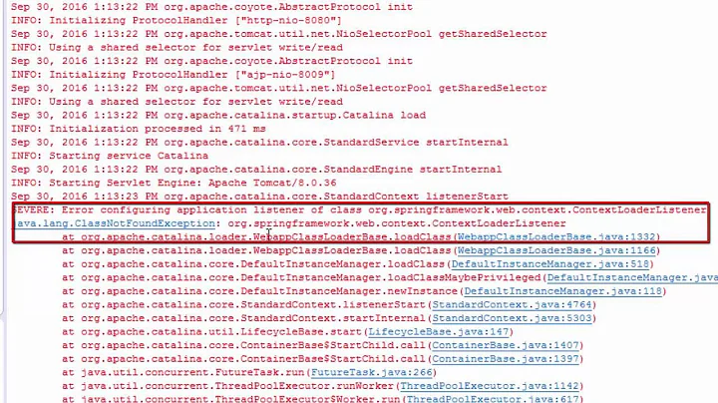Open the WebappClassLoaderBase.java:1332 stack trace link
Screen dimensions: 718x403
tap(556, 236)
